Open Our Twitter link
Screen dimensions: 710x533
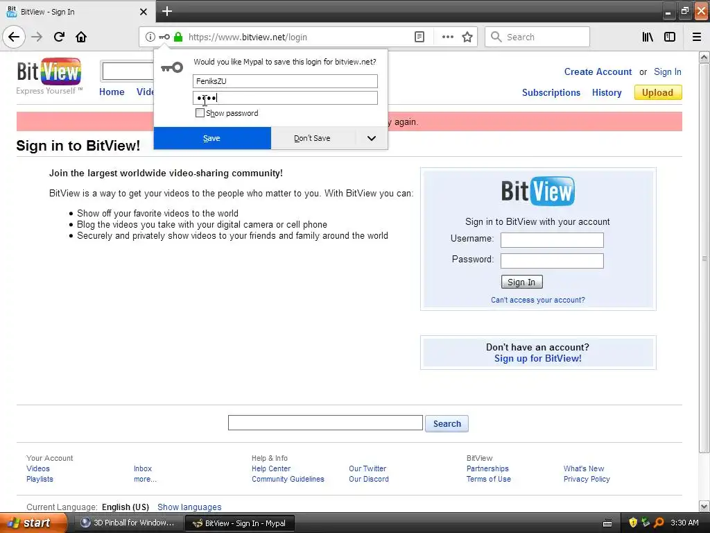[x=367, y=468]
